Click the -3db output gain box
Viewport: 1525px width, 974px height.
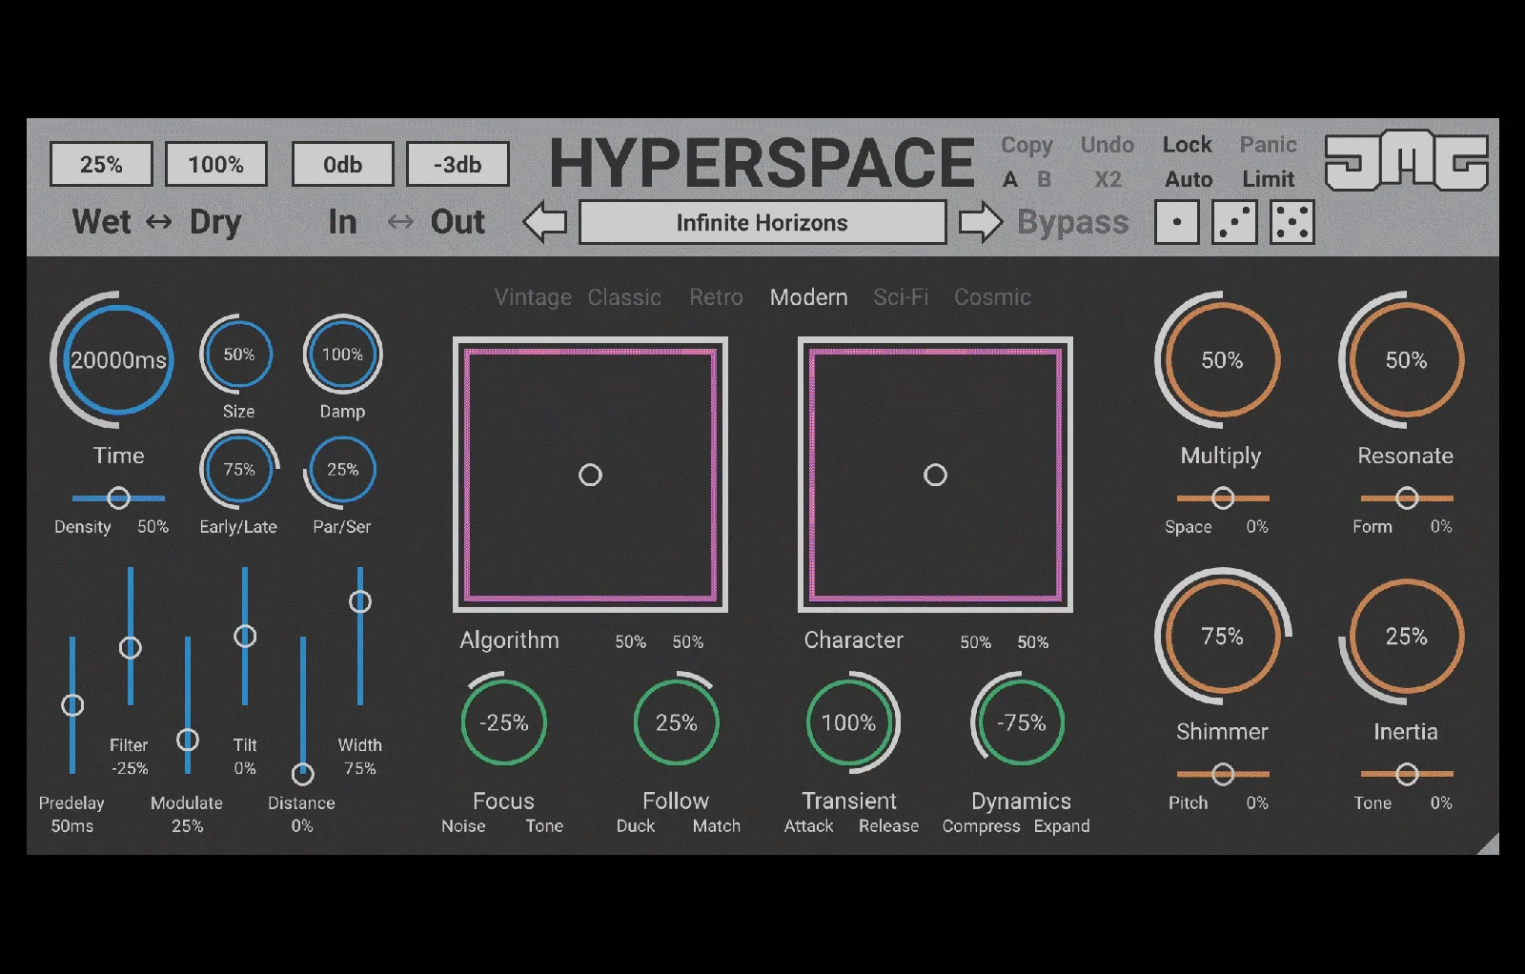[x=457, y=165]
